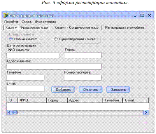Click the application icon in title bar
This screenshot has height=134, width=156.
tap(6, 15)
